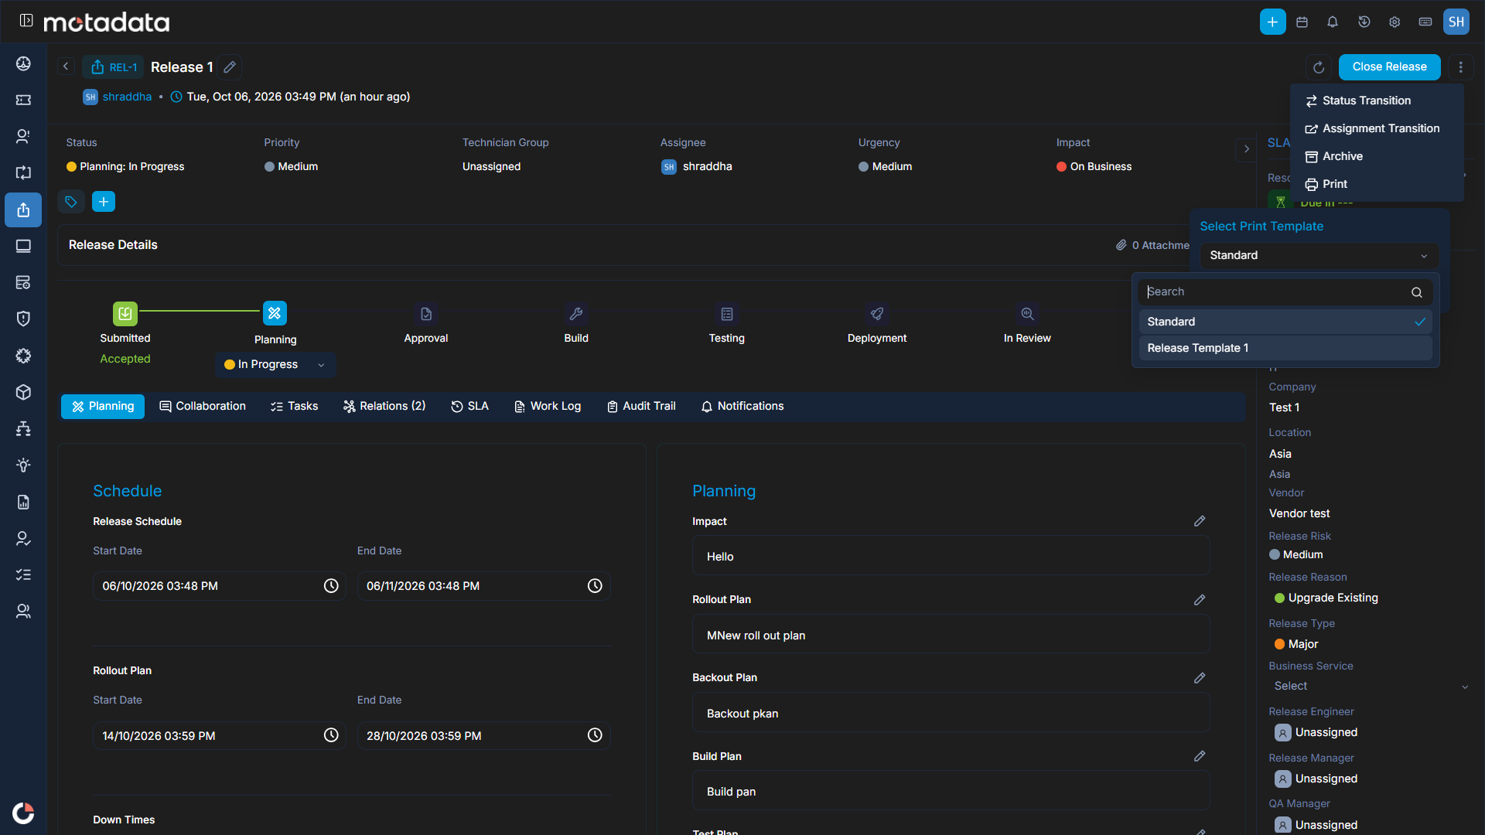The image size is (1485, 835).
Task: Click the blue plus create button in header
Action: (x=1272, y=22)
